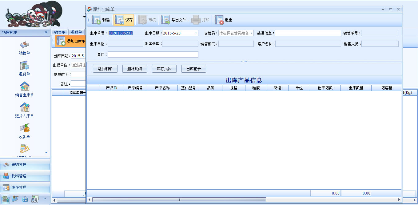
Task: Click the 销售单号 field
Action: (380, 33)
